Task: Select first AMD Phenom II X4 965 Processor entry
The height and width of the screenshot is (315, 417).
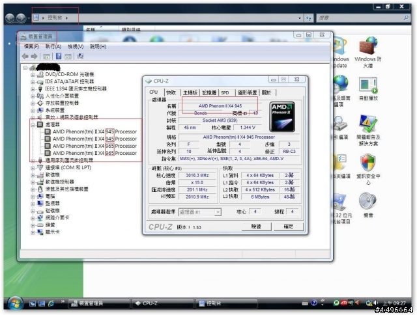Action: click(x=94, y=146)
